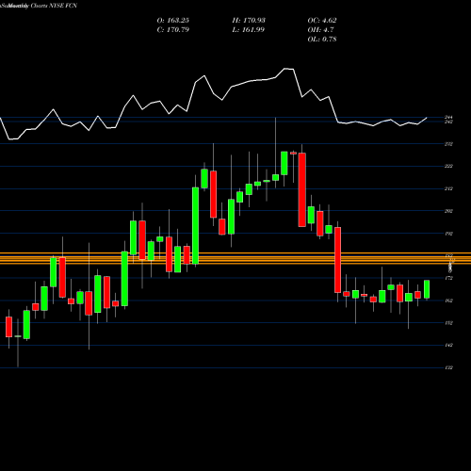Click the OC: 4.62 reading
This screenshot has height=471, width=471.
coord(322,21)
